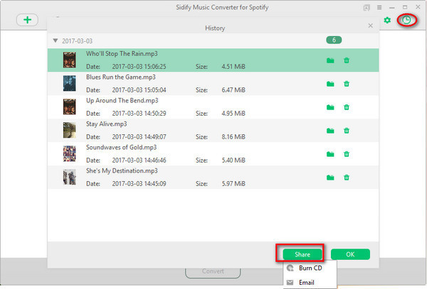Image resolution: width=427 pixels, height=289 pixels.
Task: Click date 2017-03-03 15:06:25
Action: coord(139,67)
